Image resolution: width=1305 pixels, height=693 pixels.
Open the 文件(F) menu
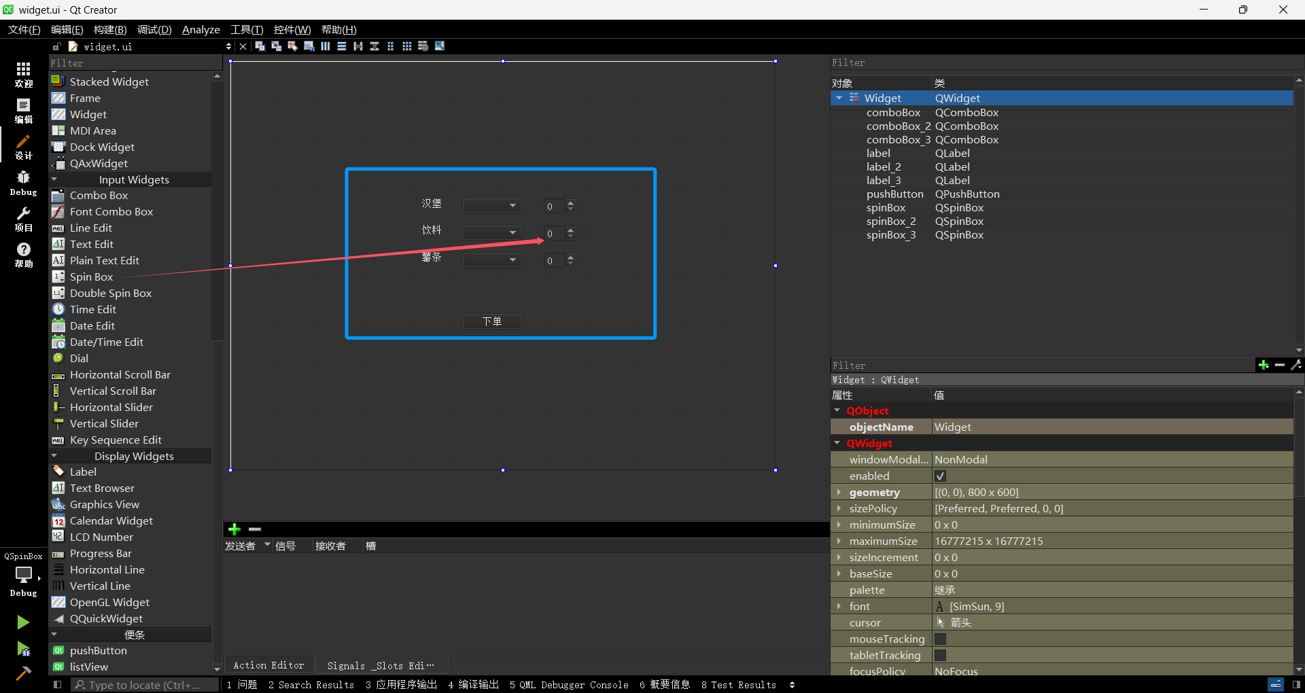(24, 29)
